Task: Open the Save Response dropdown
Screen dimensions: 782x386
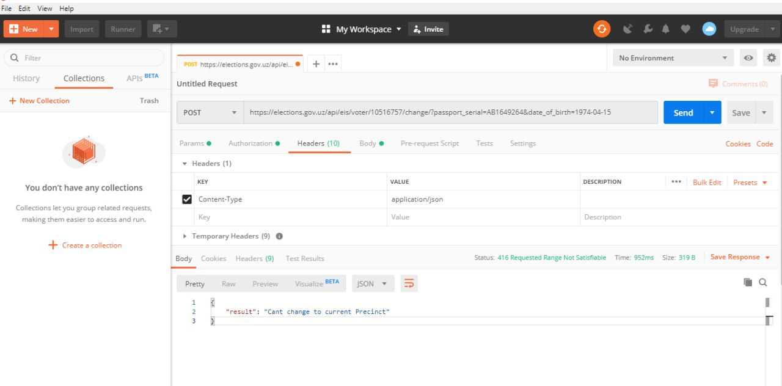Action: click(x=740, y=257)
